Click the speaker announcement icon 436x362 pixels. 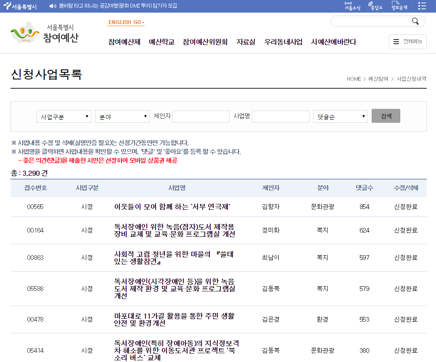tap(53, 6)
